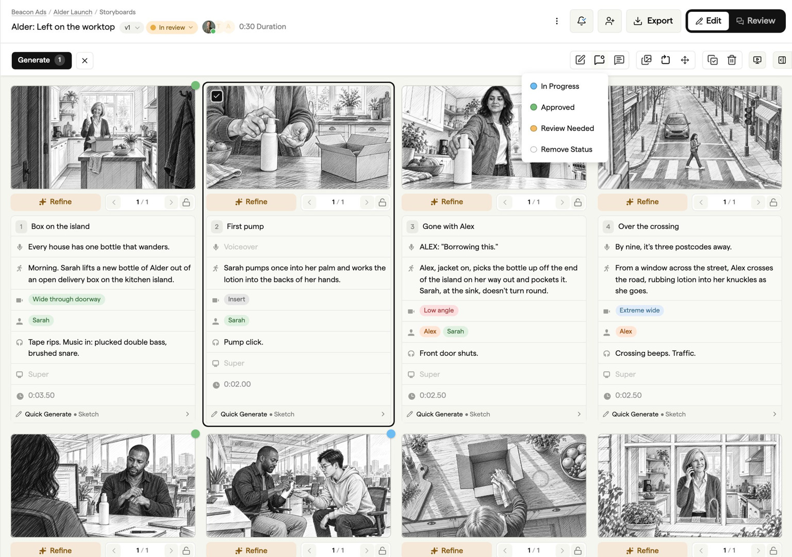
Task: Refine the Box on the island frame
Action: (56, 202)
